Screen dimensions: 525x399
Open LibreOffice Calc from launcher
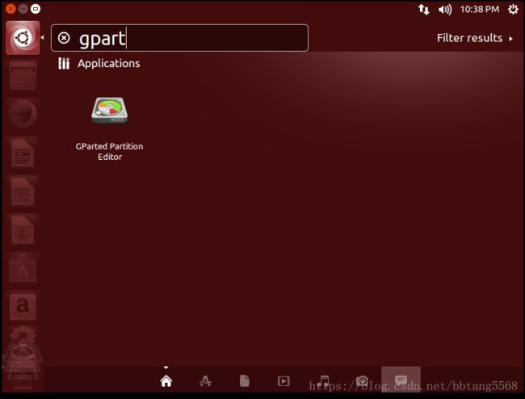pos(23,191)
